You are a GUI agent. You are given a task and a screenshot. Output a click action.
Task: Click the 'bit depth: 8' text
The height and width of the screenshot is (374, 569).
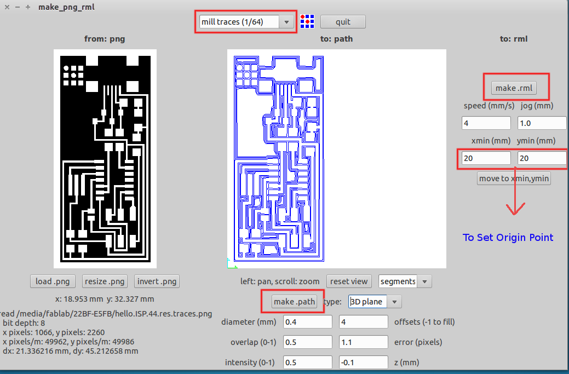click(24, 323)
